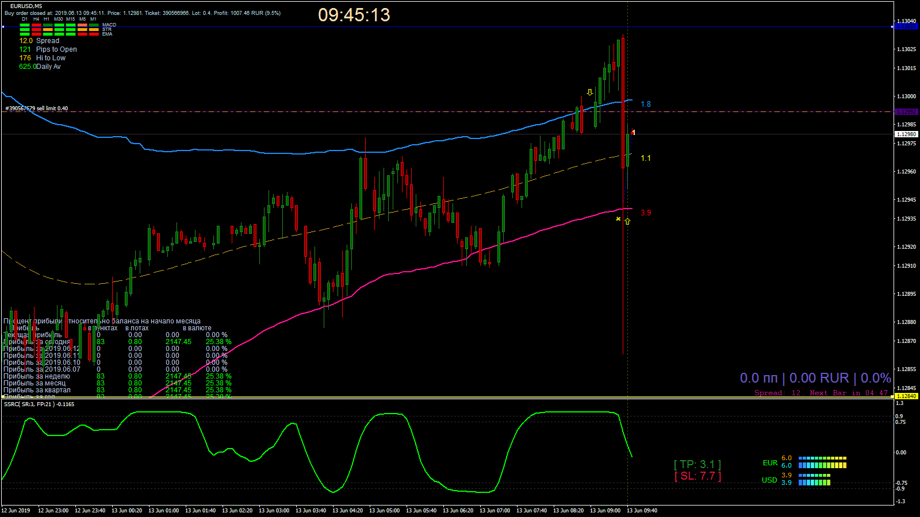
Task: Click the red arrowhead at current price
Action: (632, 133)
